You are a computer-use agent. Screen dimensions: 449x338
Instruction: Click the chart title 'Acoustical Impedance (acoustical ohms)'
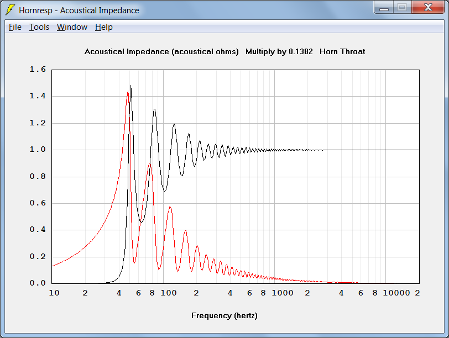(161, 51)
